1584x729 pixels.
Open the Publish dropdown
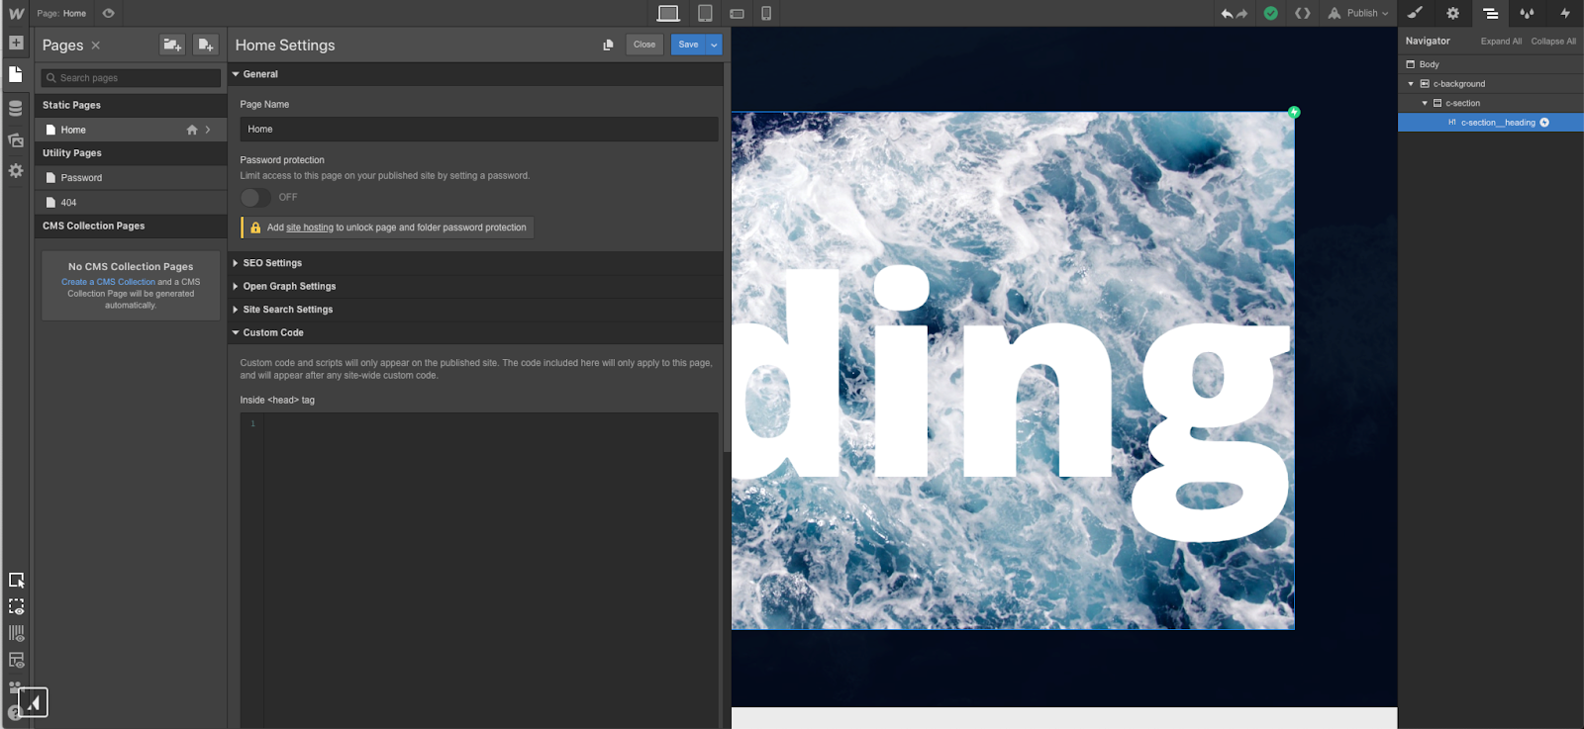[1358, 13]
